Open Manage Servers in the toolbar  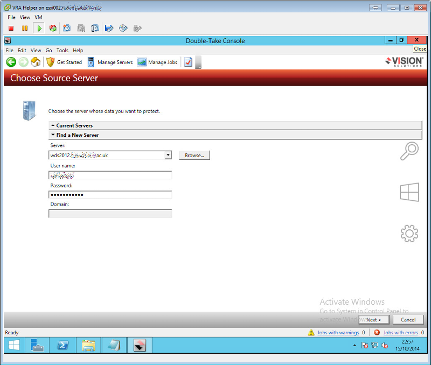tap(110, 62)
